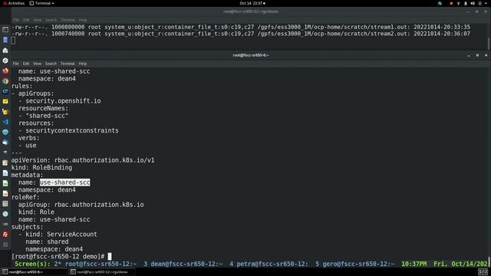The height and width of the screenshot is (276, 491).
Task: Launch Firefox from the dock
Action: point(5,71)
